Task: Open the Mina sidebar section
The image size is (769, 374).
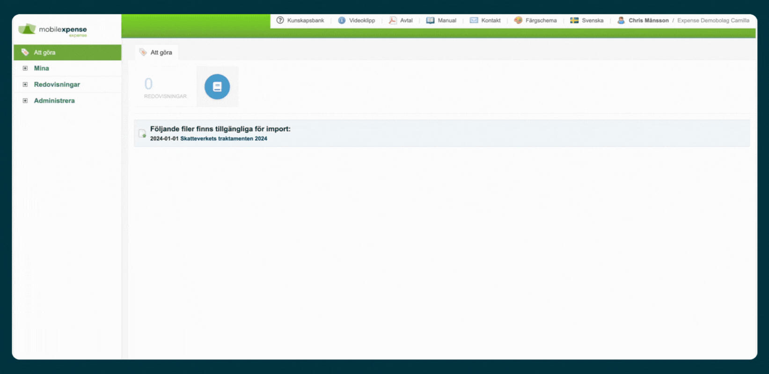Action: [41, 68]
